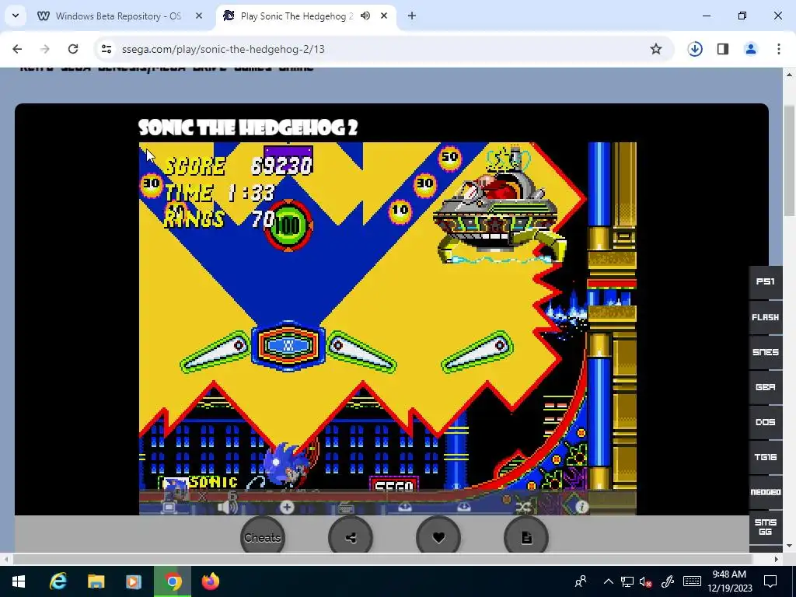Open a new browser tab
The width and height of the screenshot is (796, 597).
point(412,16)
